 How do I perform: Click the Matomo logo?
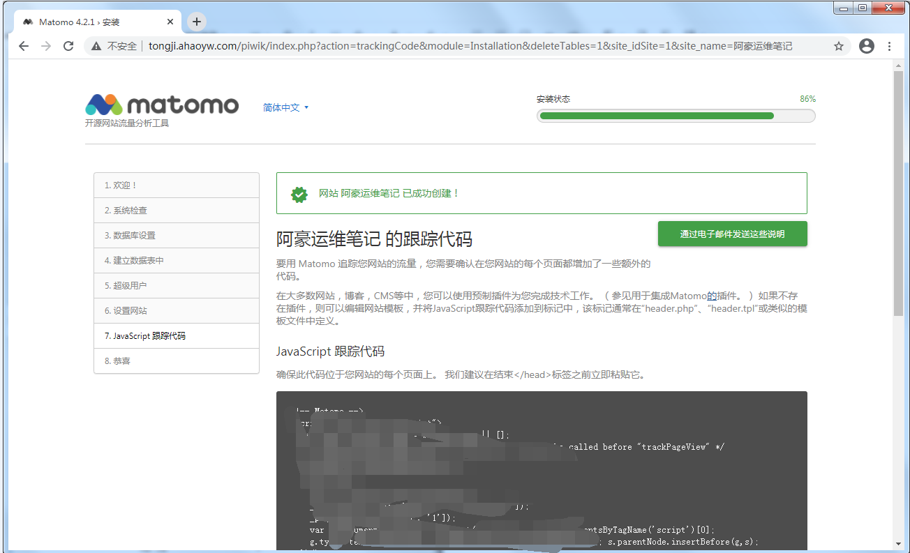[162, 105]
